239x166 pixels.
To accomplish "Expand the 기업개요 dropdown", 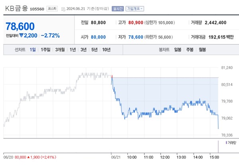I will [135, 8].
